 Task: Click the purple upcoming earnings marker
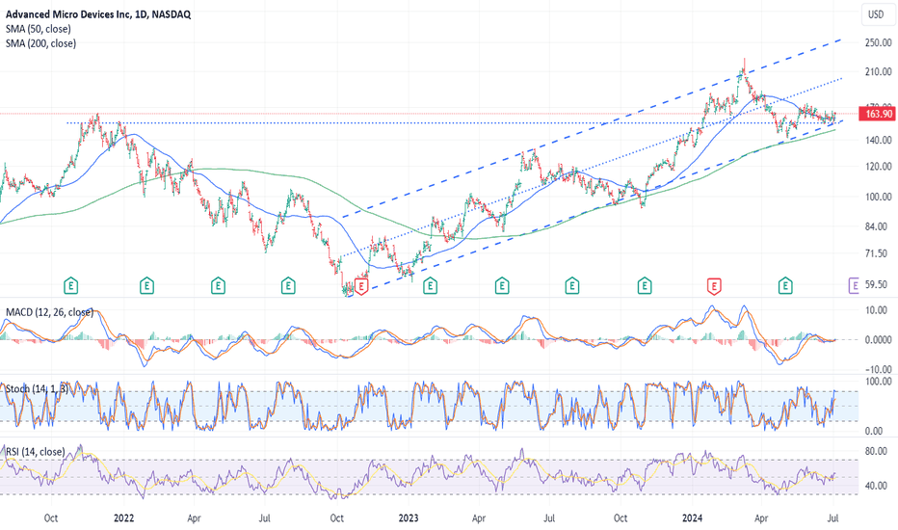click(854, 285)
